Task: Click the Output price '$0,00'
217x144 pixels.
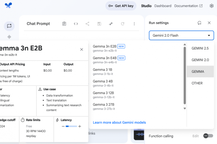Action: tap(68, 71)
